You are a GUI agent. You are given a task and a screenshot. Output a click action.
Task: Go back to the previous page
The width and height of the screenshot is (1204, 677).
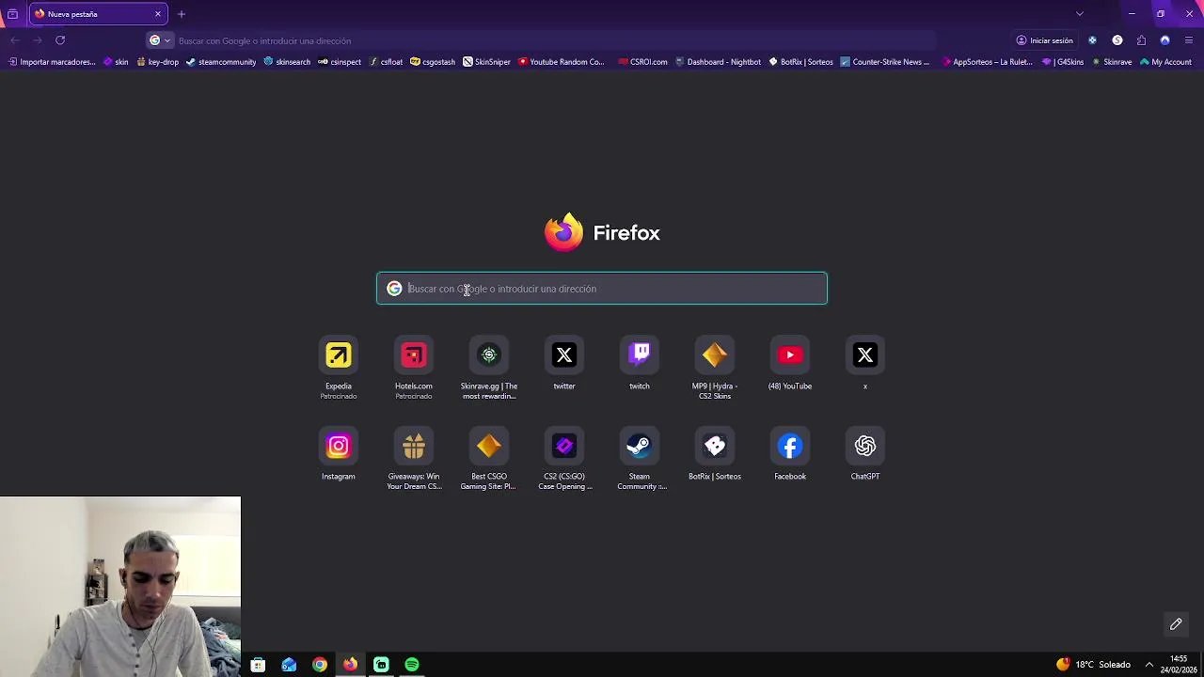[x=15, y=40]
